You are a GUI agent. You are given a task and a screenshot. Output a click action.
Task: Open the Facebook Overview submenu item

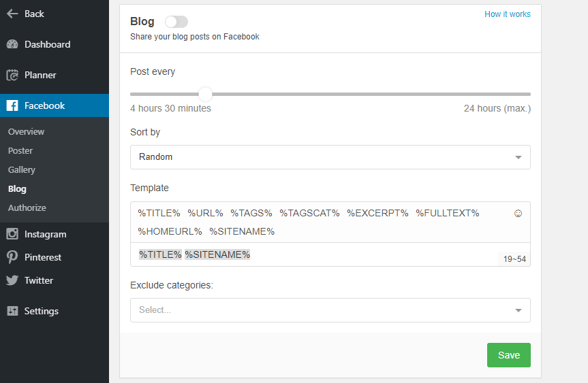coord(26,131)
